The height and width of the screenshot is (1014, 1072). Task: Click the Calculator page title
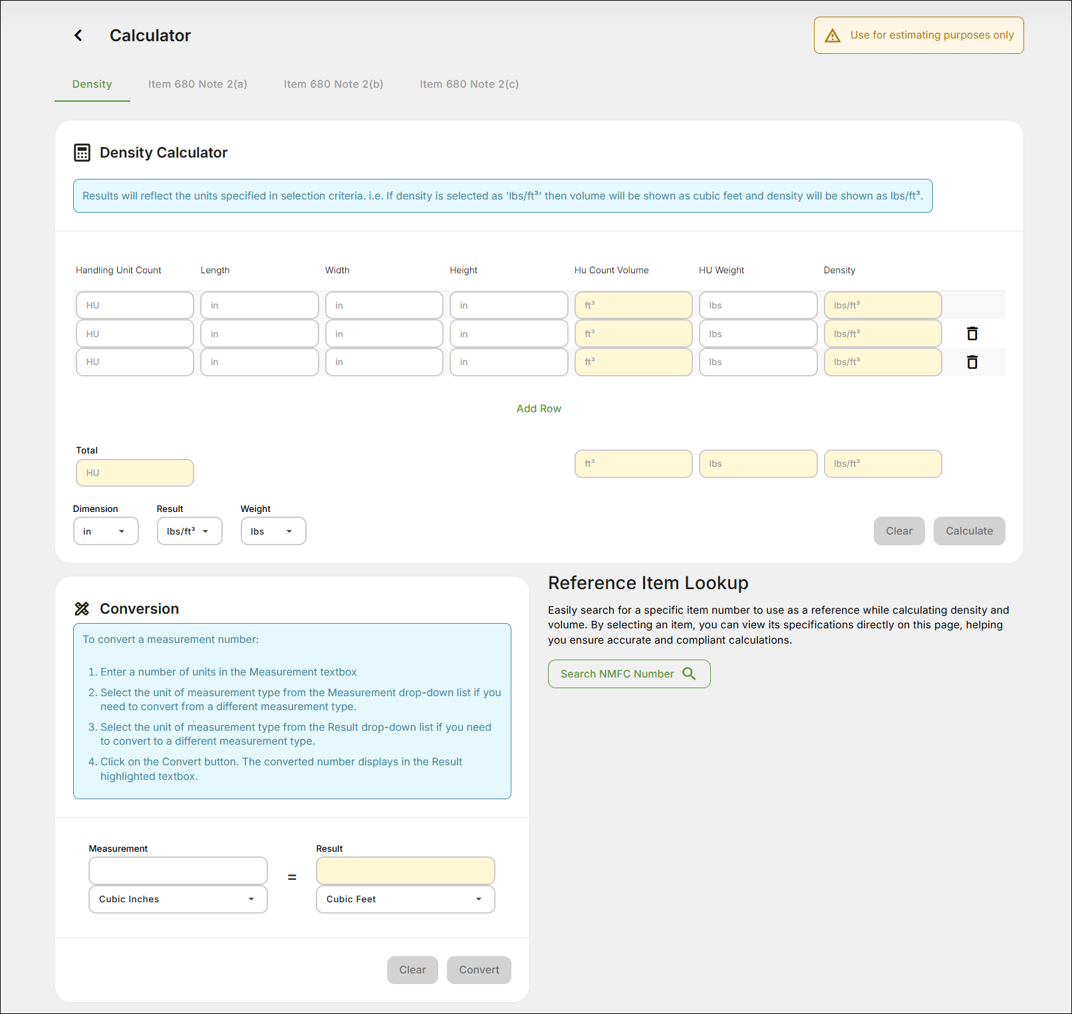150,35
